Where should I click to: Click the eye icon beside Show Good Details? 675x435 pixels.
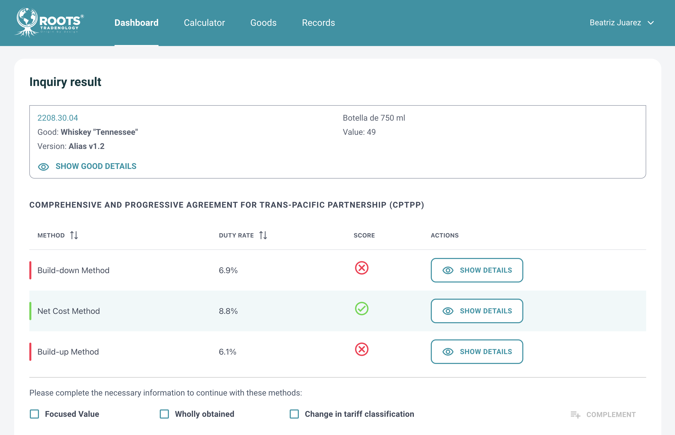(43, 167)
